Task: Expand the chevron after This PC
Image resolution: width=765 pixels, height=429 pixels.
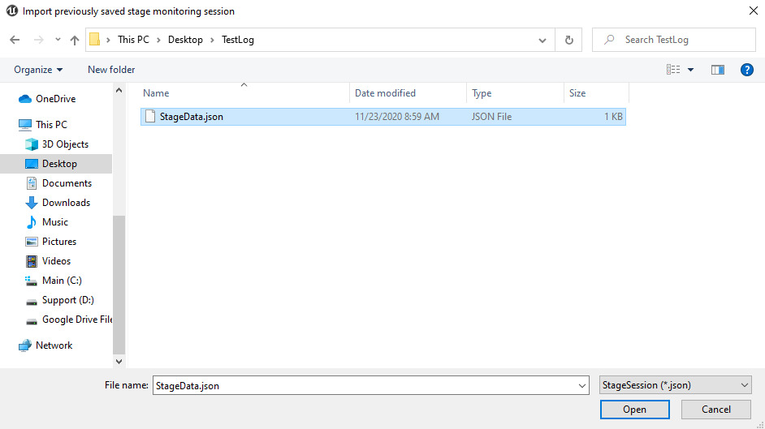Action: [x=158, y=40]
